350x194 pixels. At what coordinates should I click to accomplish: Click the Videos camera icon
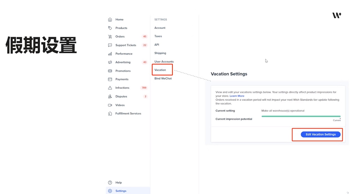110,105
